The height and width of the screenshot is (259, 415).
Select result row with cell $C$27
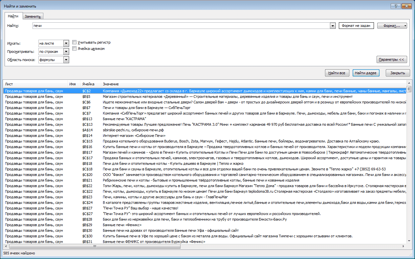click(x=205, y=214)
